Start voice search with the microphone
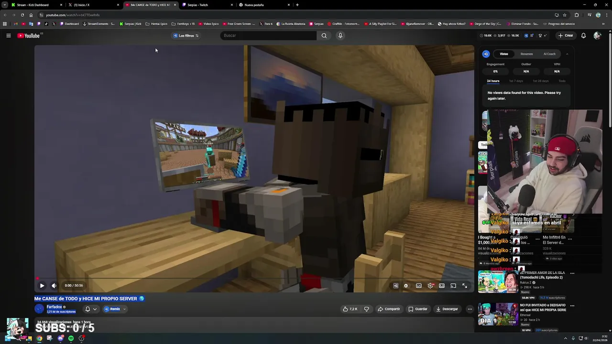The image size is (612, 344). coord(340,35)
